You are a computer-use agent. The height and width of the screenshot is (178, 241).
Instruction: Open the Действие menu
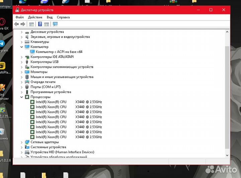click(35, 17)
